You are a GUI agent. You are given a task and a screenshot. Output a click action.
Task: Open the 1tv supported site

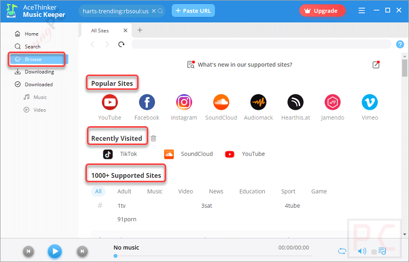click(x=122, y=206)
